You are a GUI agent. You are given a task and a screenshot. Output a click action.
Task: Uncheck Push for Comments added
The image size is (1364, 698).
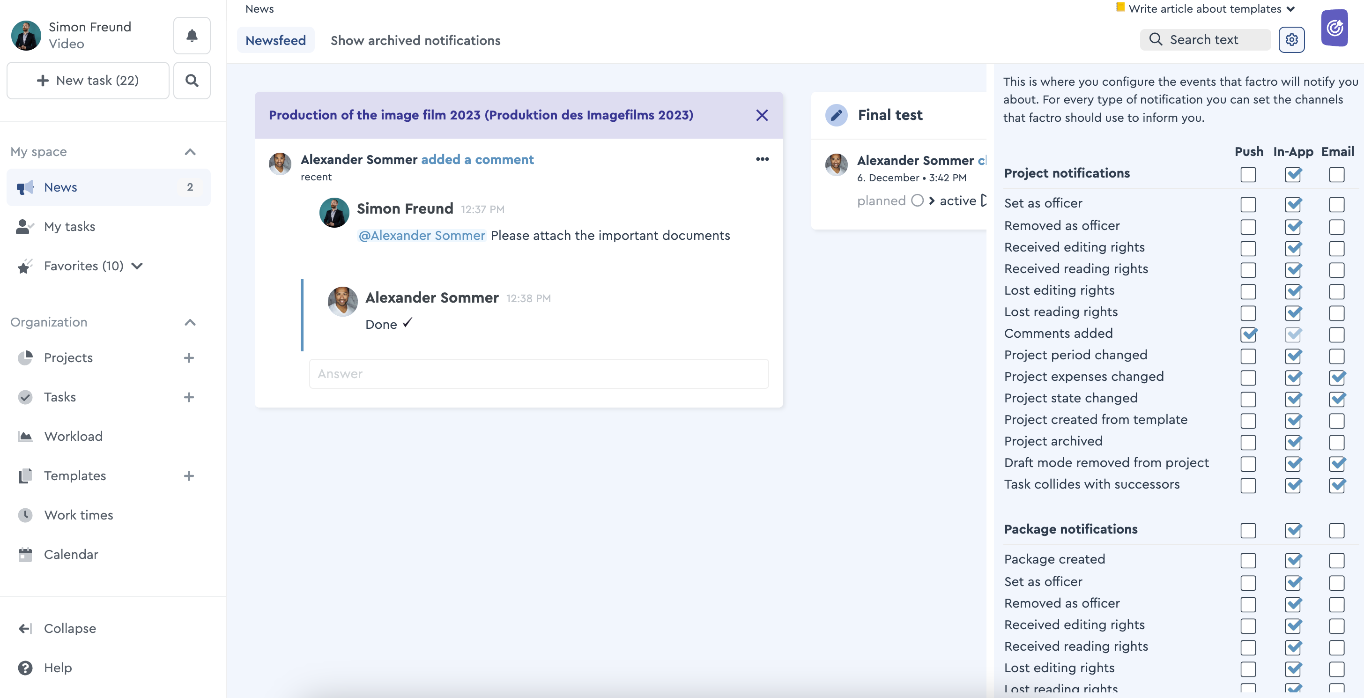pyautogui.click(x=1248, y=334)
